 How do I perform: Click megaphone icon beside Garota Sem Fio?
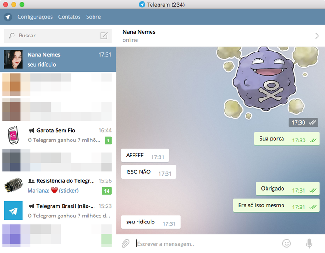click(x=31, y=130)
